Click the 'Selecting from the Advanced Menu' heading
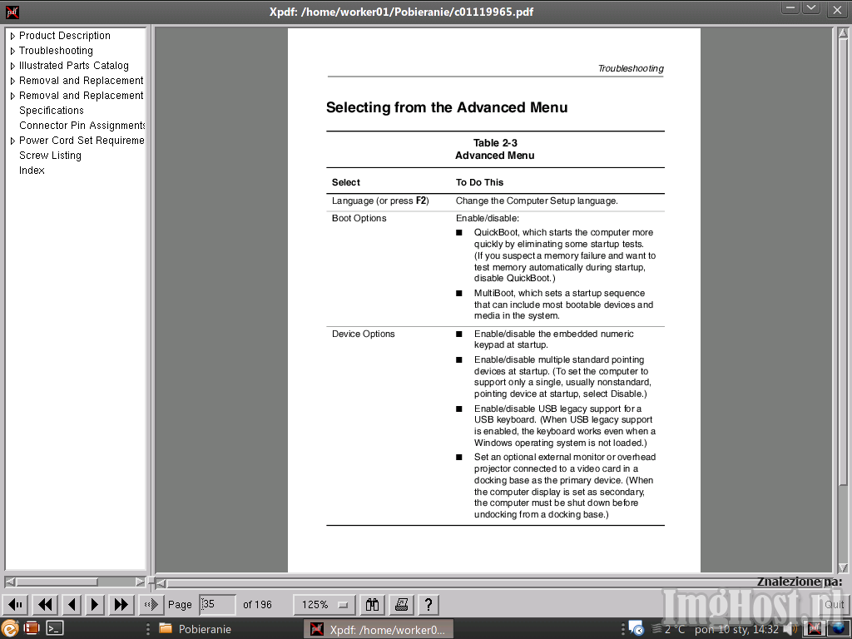The width and height of the screenshot is (852, 639). coord(447,107)
